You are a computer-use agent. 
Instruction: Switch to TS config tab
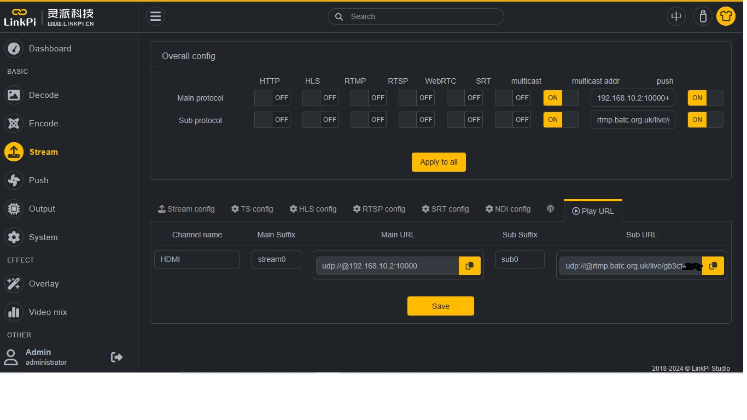coord(252,209)
